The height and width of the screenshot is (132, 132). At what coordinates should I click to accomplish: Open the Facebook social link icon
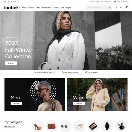18,2
